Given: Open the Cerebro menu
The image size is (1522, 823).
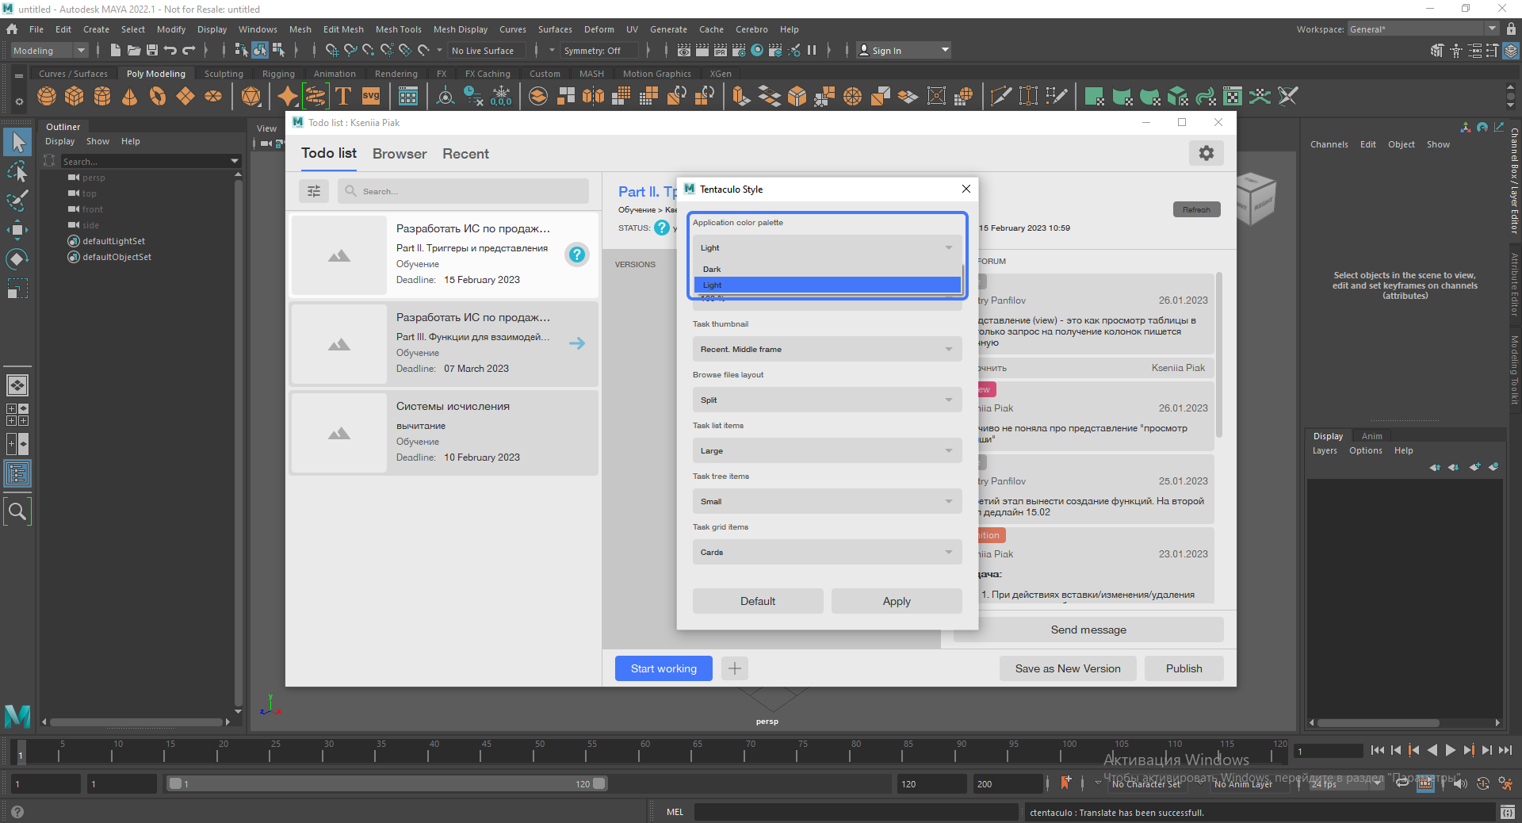Looking at the screenshot, I should [x=751, y=29].
